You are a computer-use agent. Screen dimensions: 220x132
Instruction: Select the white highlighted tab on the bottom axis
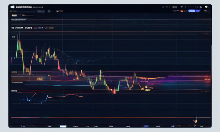63,126
